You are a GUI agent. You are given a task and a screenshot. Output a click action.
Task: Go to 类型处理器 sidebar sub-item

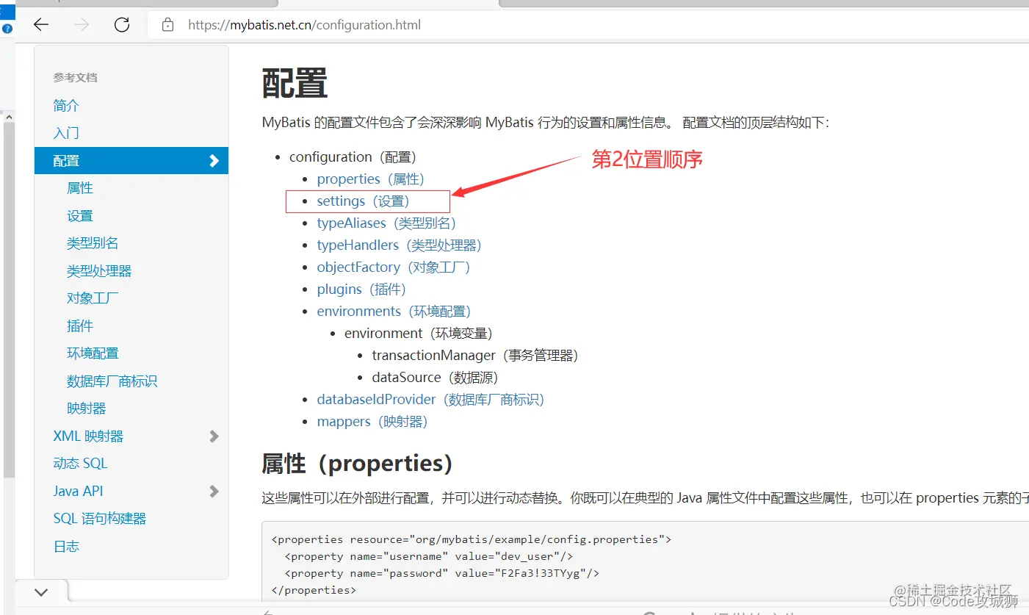[99, 270]
